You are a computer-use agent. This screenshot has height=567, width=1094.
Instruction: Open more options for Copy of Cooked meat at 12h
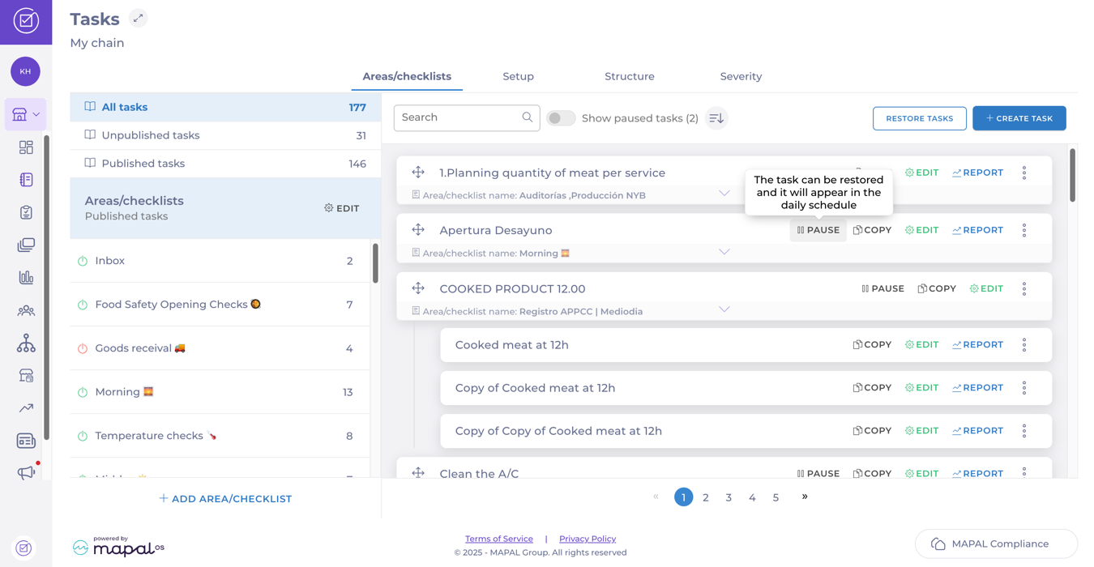tap(1024, 388)
